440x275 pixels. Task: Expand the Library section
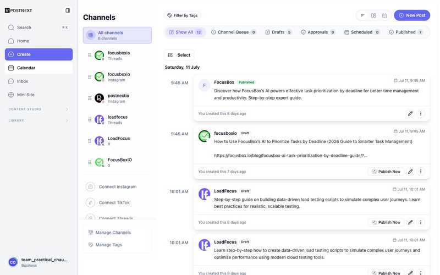(x=38, y=120)
